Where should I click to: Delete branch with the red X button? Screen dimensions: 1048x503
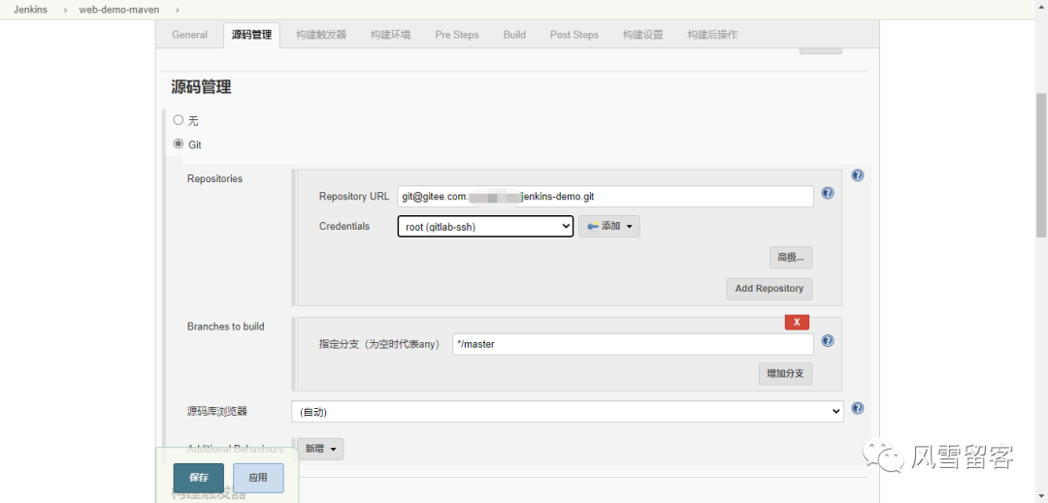point(797,322)
